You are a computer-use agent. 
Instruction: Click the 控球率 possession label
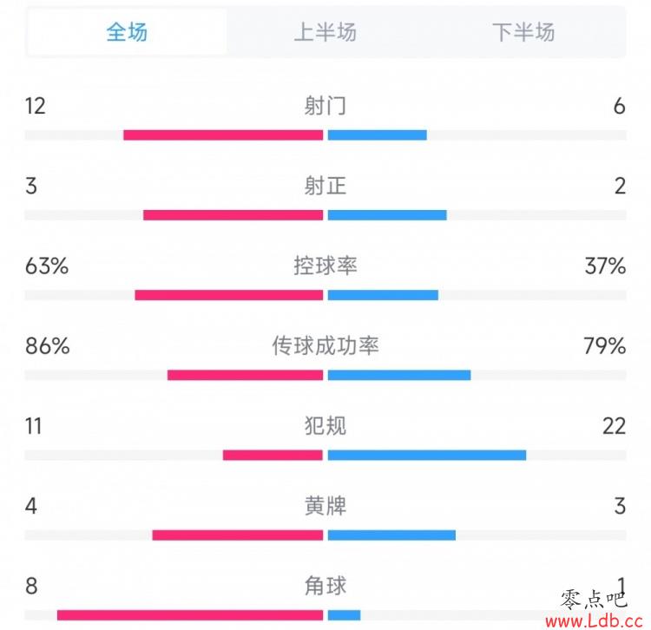pos(325,266)
